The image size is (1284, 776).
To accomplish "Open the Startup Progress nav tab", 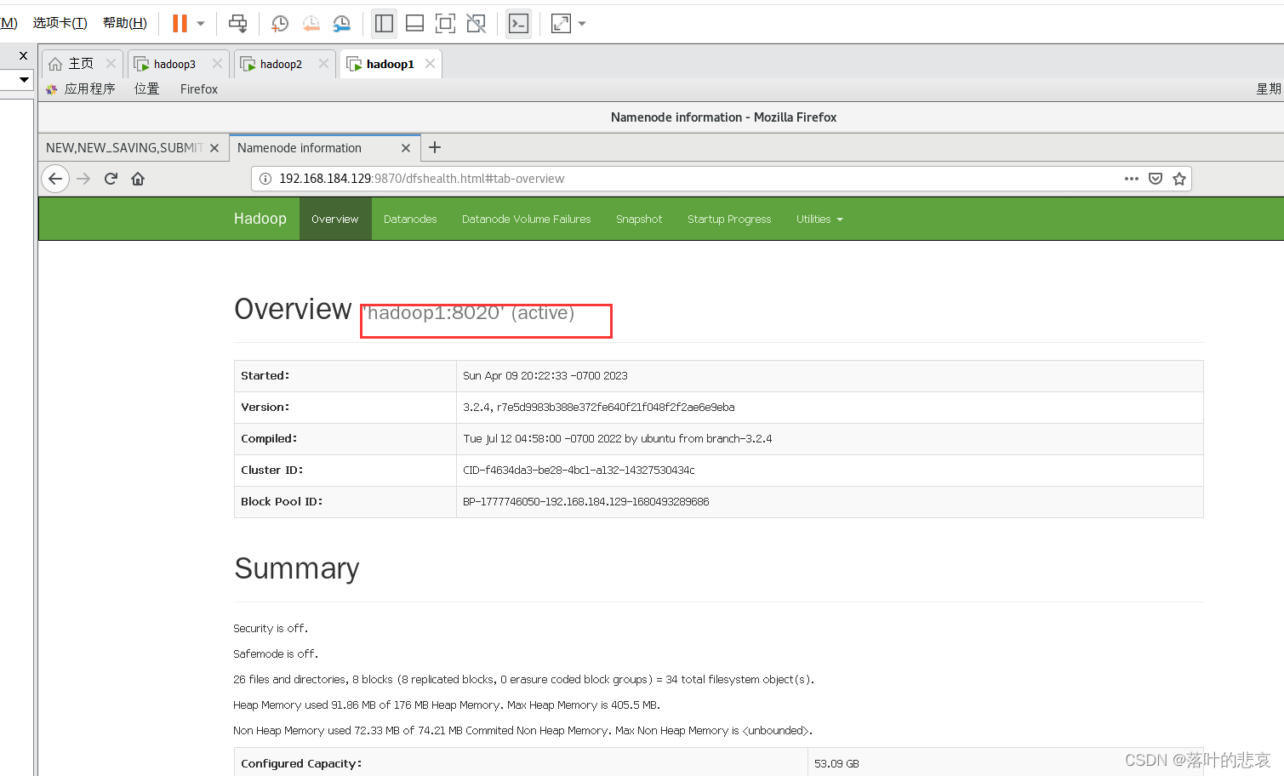I will [729, 219].
